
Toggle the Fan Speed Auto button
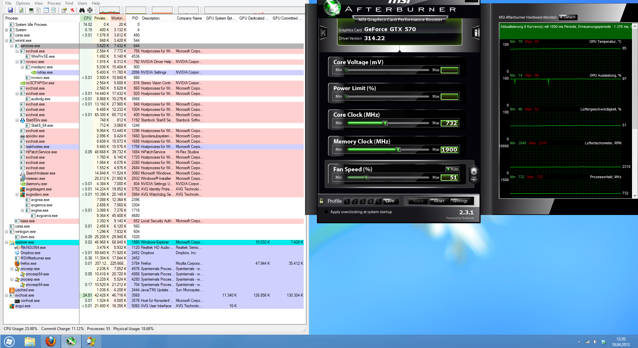coord(453,169)
